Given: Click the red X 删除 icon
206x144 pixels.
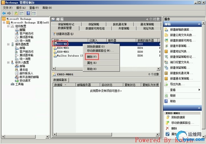Looking at the screenshot, I should coord(167,128).
